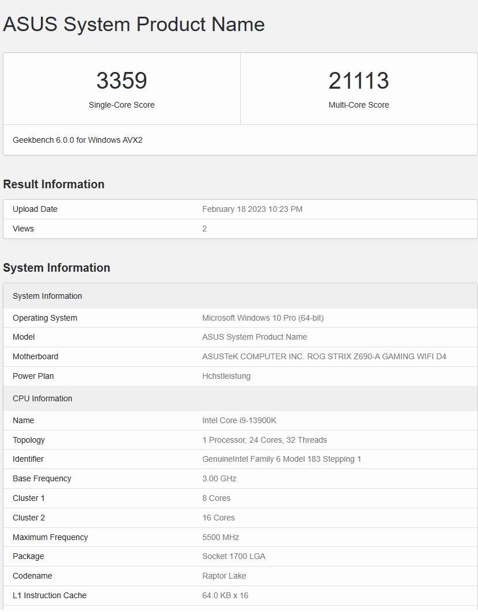
Task: Click the System Information page heading
Action: click(56, 268)
